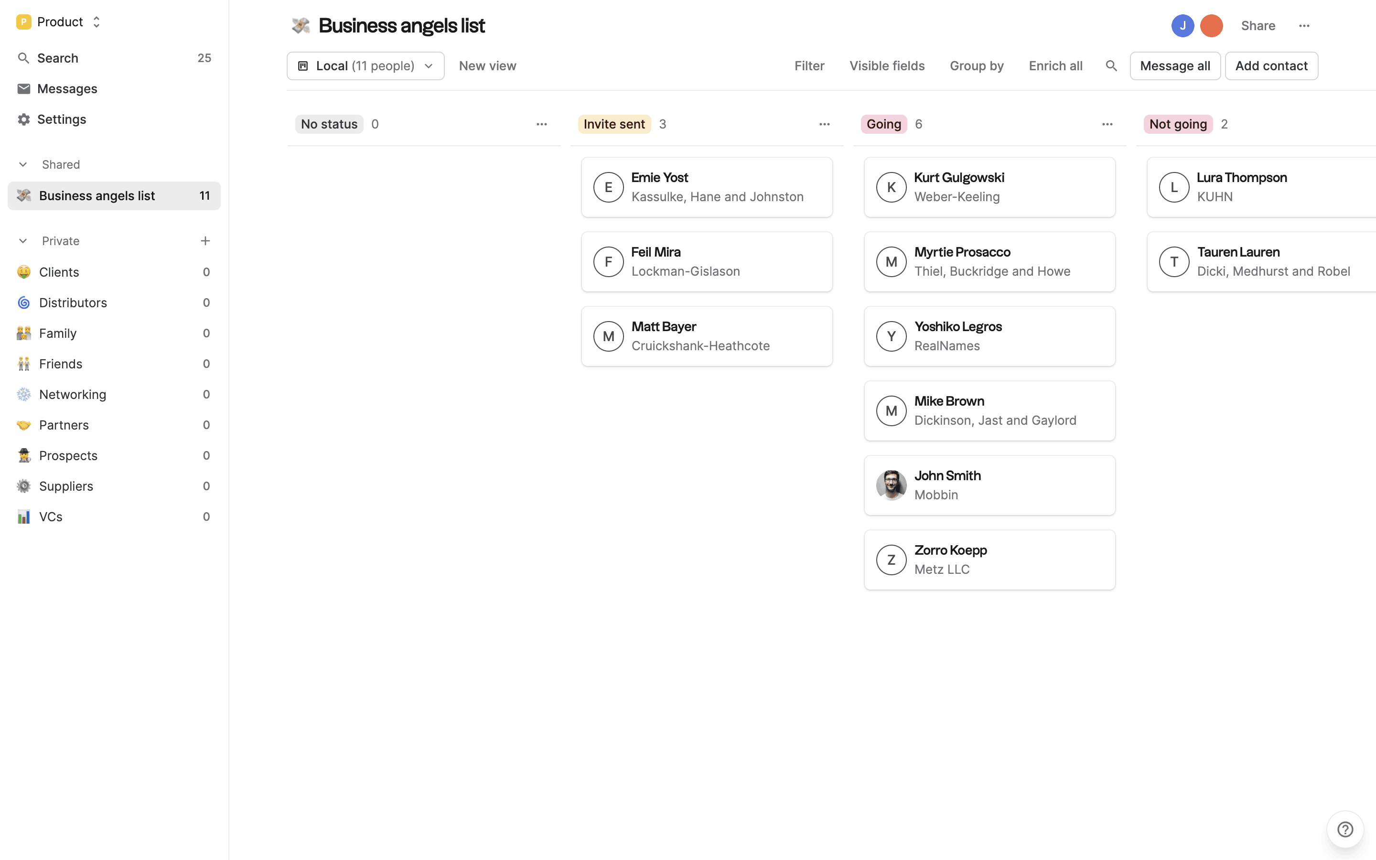Image resolution: width=1376 pixels, height=860 pixels.
Task: Open John Smith contact card
Action: 989,485
